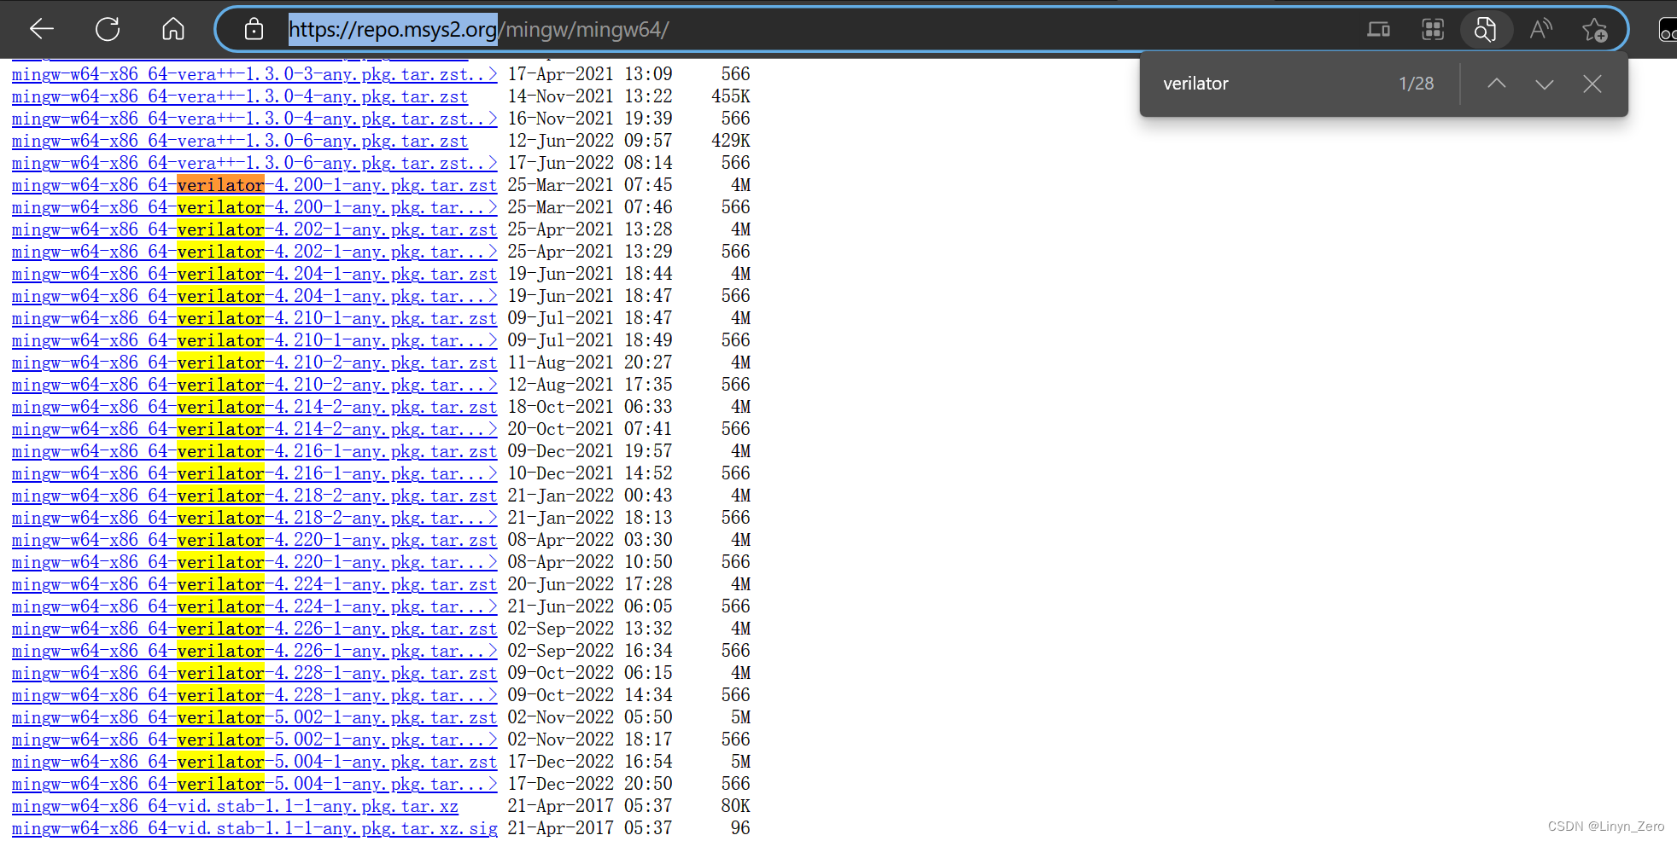Reload the current page
1677x841 pixels.
pyautogui.click(x=108, y=30)
